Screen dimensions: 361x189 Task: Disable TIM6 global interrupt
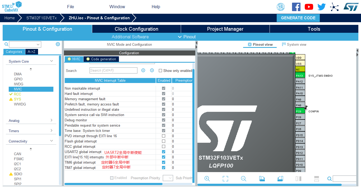[x=164, y=162]
